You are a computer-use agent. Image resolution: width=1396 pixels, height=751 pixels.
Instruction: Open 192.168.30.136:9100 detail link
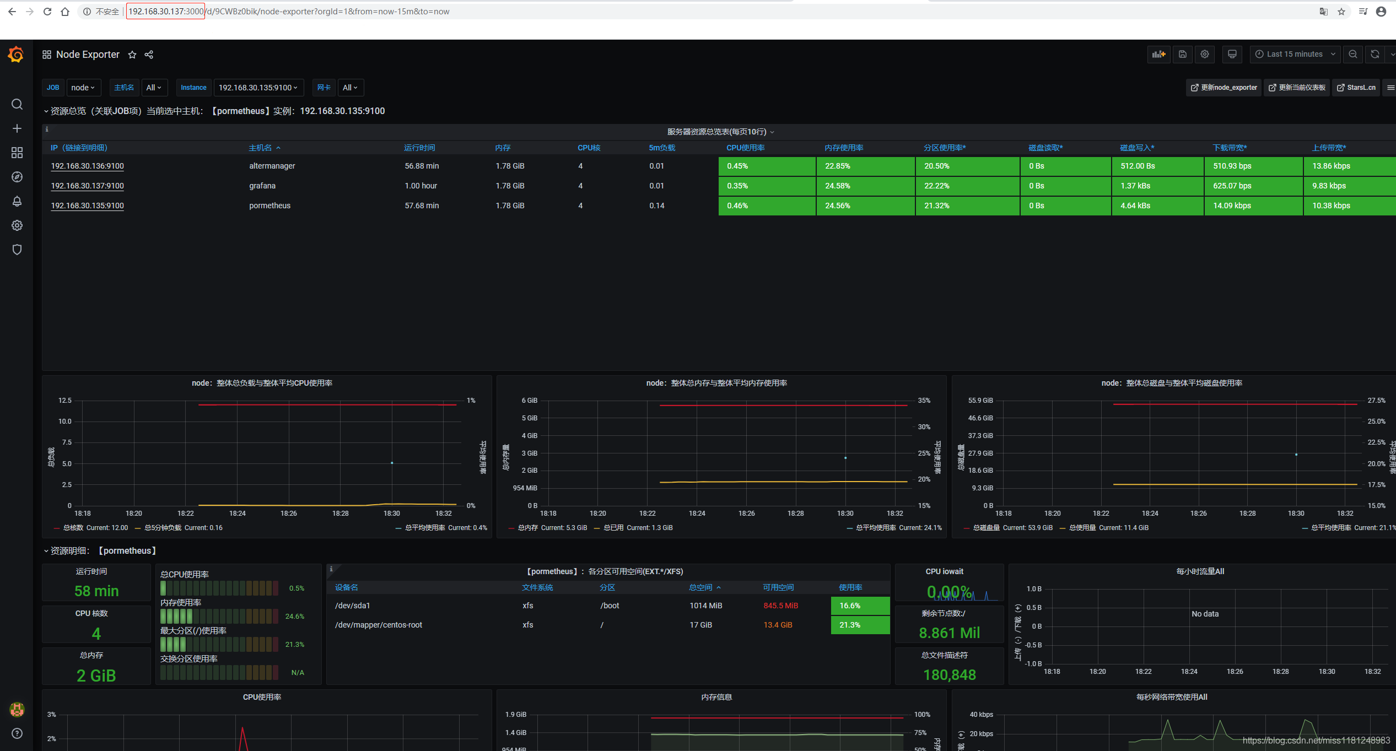87,166
